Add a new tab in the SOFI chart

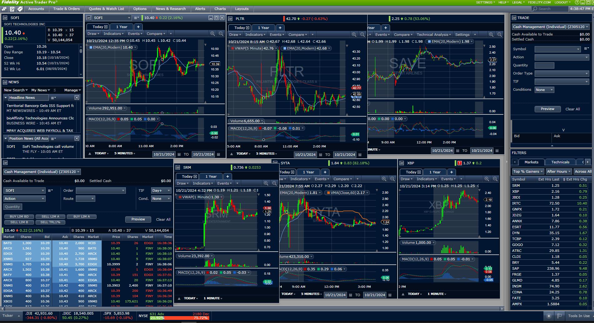click(138, 27)
